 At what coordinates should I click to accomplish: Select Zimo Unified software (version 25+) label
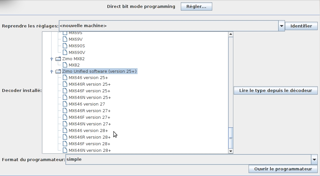(100, 71)
